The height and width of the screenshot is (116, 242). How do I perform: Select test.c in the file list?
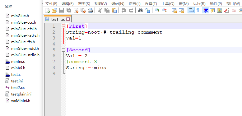coord(16,75)
